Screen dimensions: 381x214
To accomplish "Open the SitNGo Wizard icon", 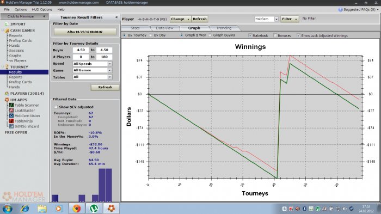I will click(11, 126).
